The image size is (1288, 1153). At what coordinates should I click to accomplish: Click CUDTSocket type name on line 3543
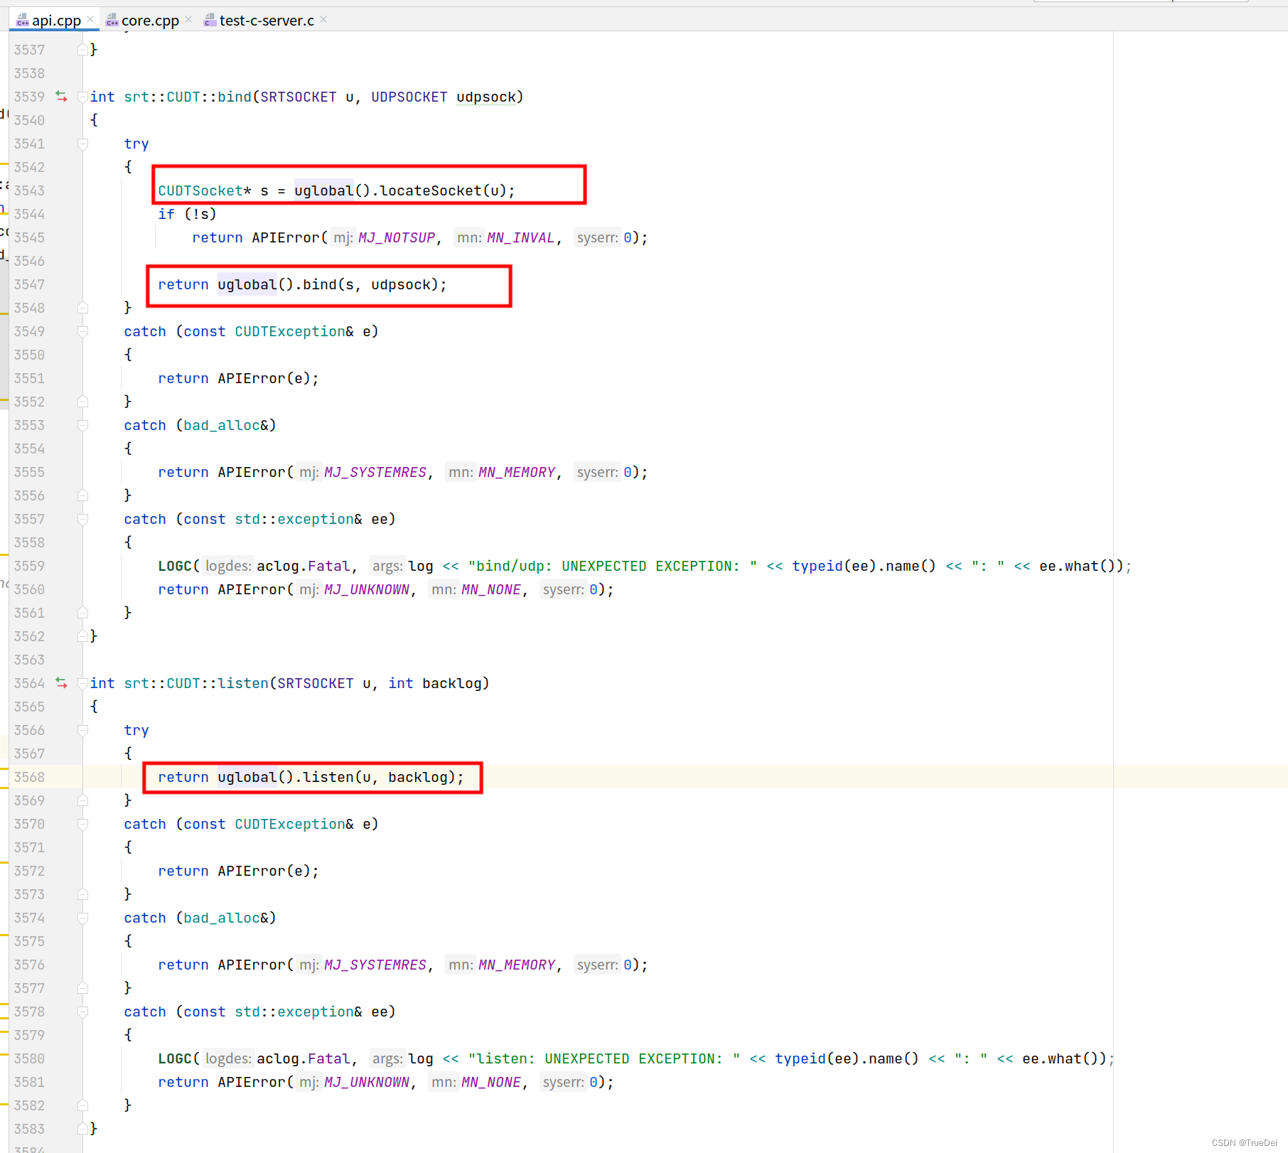[x=200, y=191]
